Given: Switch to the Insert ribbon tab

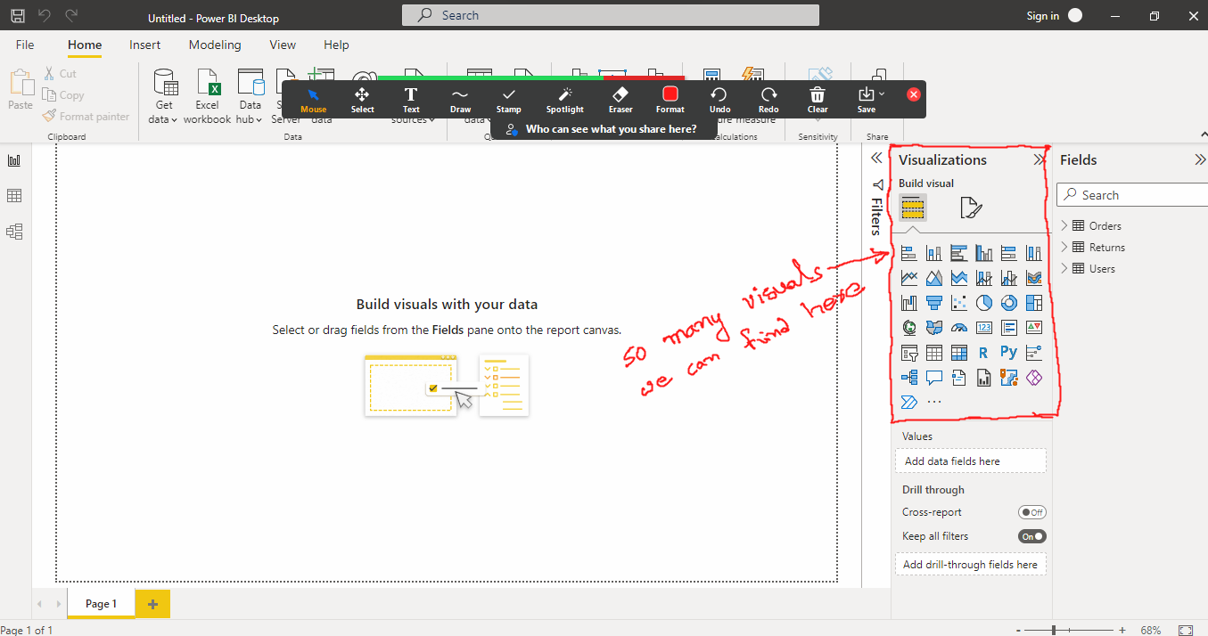Looking at the screenshot, I should click(x=144, y=45).
